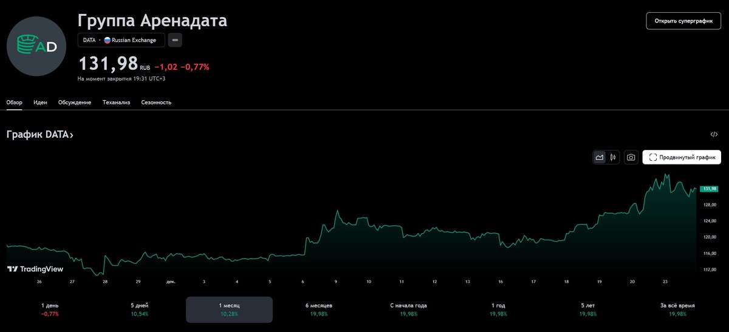Open Продвинутый график button
Image resolution: width=729 pixels, height=332 pixels.
click(682, 157)
